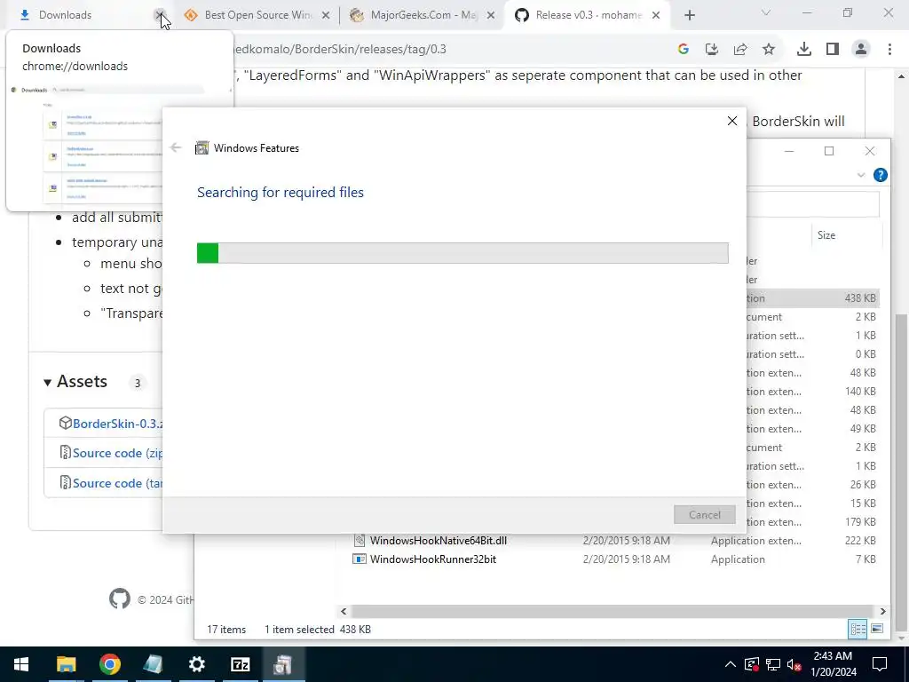Viewport: 909px width, 682px height.
Task: Switch Explorer to large icons view
Action: tap(877, 630)
